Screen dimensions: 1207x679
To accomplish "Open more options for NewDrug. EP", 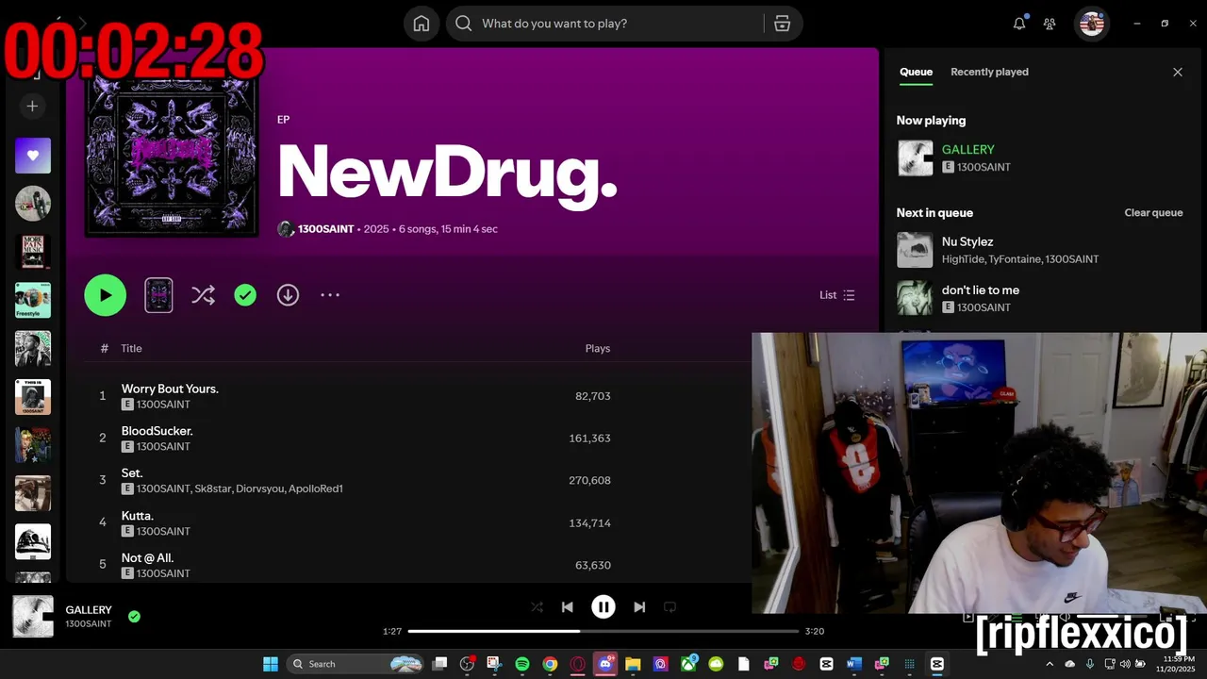I will pyautogui.click(x=330, y=295).
